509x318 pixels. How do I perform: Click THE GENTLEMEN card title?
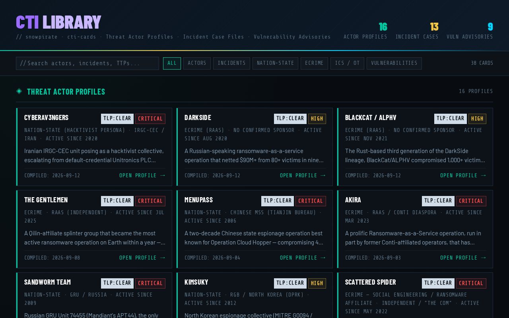click(46, 200)
